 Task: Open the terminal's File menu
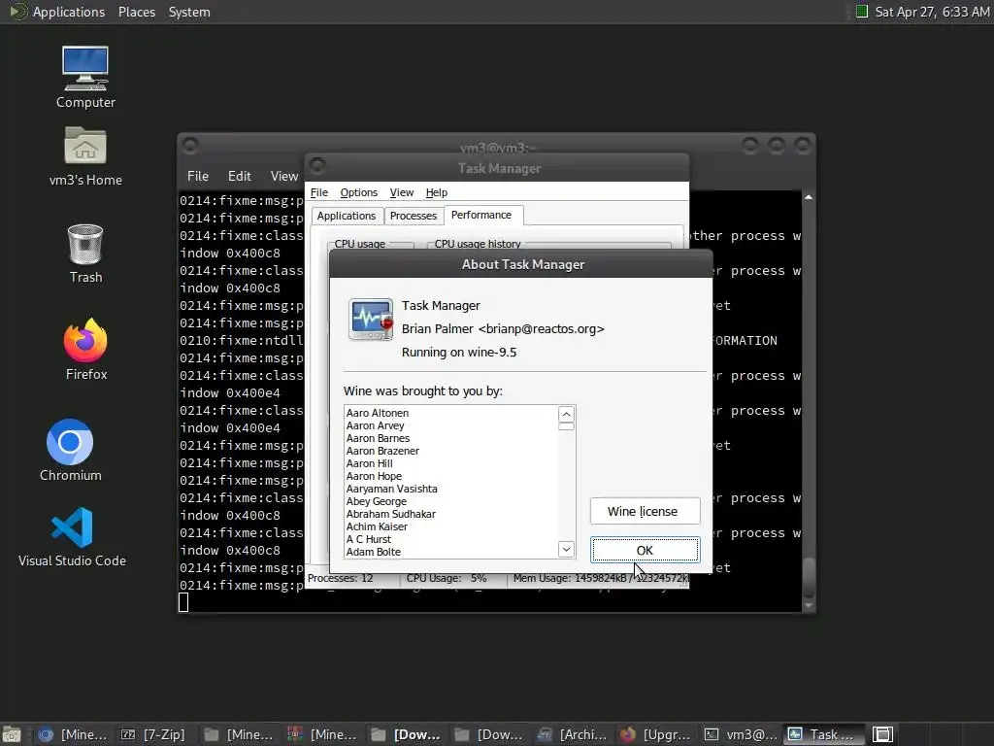coord(198,176)
